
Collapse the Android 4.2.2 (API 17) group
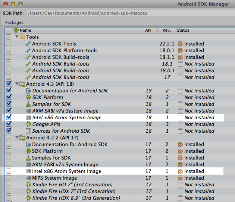click(17, 138)
